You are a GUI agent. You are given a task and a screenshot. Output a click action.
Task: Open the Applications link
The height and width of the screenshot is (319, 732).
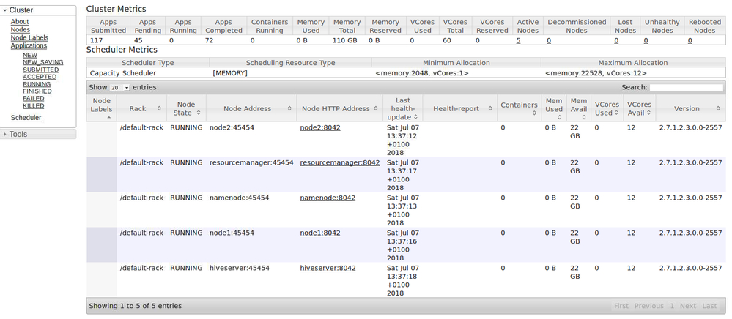click(x=29, y=45)
